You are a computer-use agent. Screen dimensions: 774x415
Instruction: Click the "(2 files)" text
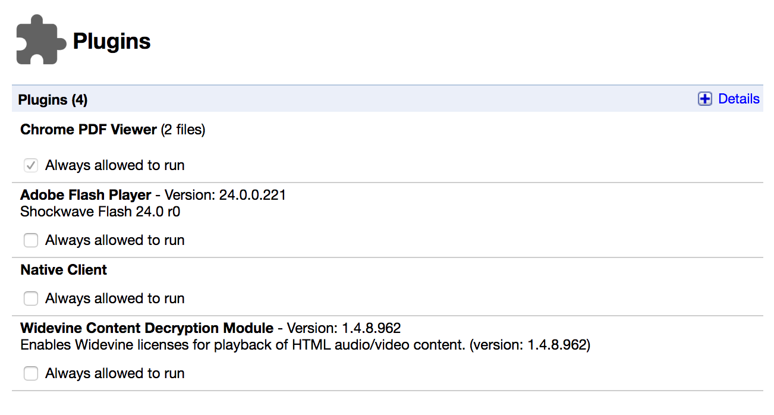pyautogui.click(x=183, y=130)
